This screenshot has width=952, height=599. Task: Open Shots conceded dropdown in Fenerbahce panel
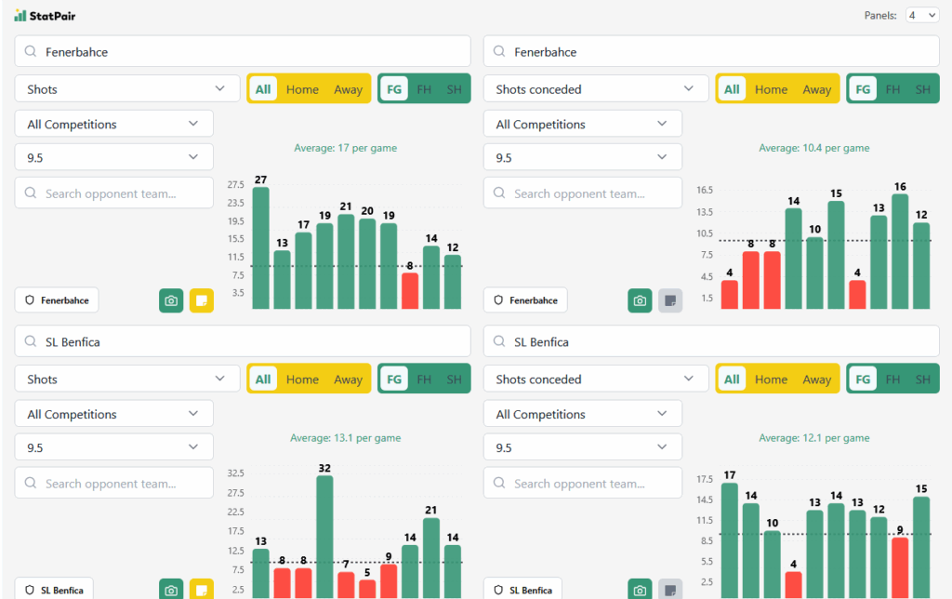[596, 89]
